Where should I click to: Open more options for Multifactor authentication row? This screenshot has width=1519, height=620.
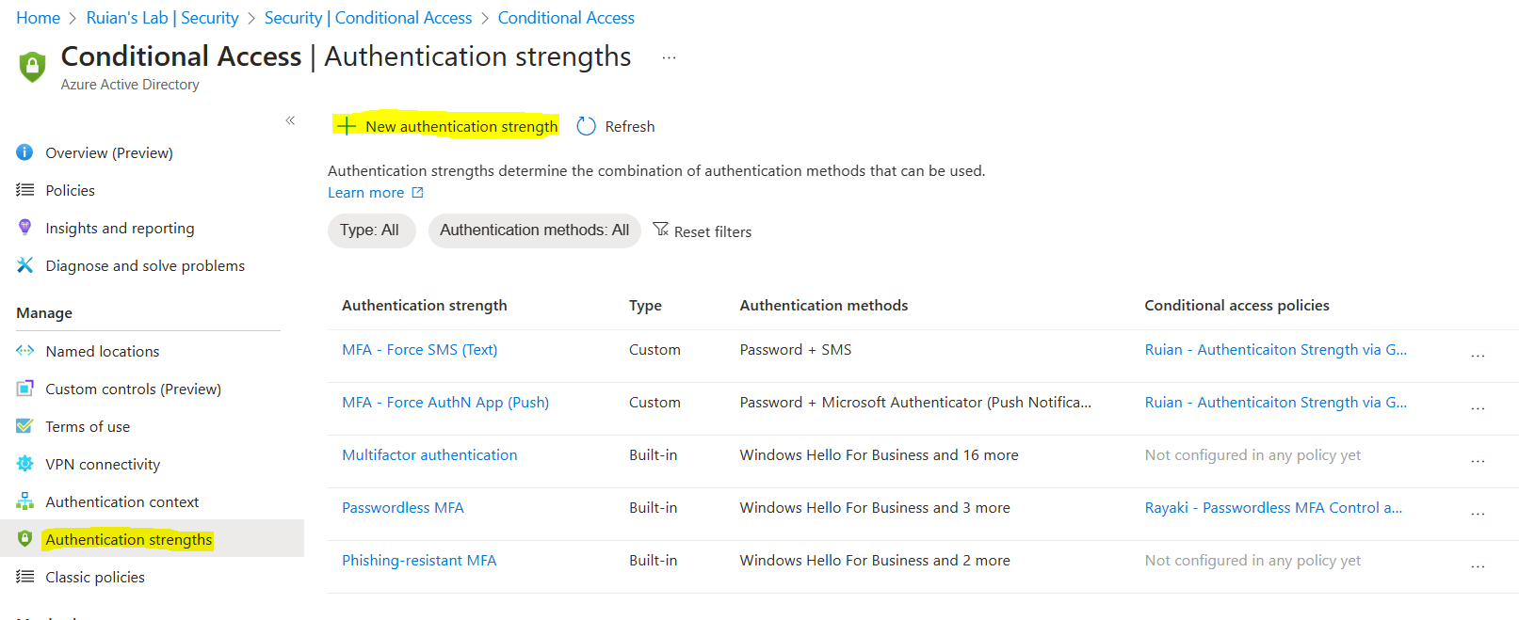[x=1478, y=461]
